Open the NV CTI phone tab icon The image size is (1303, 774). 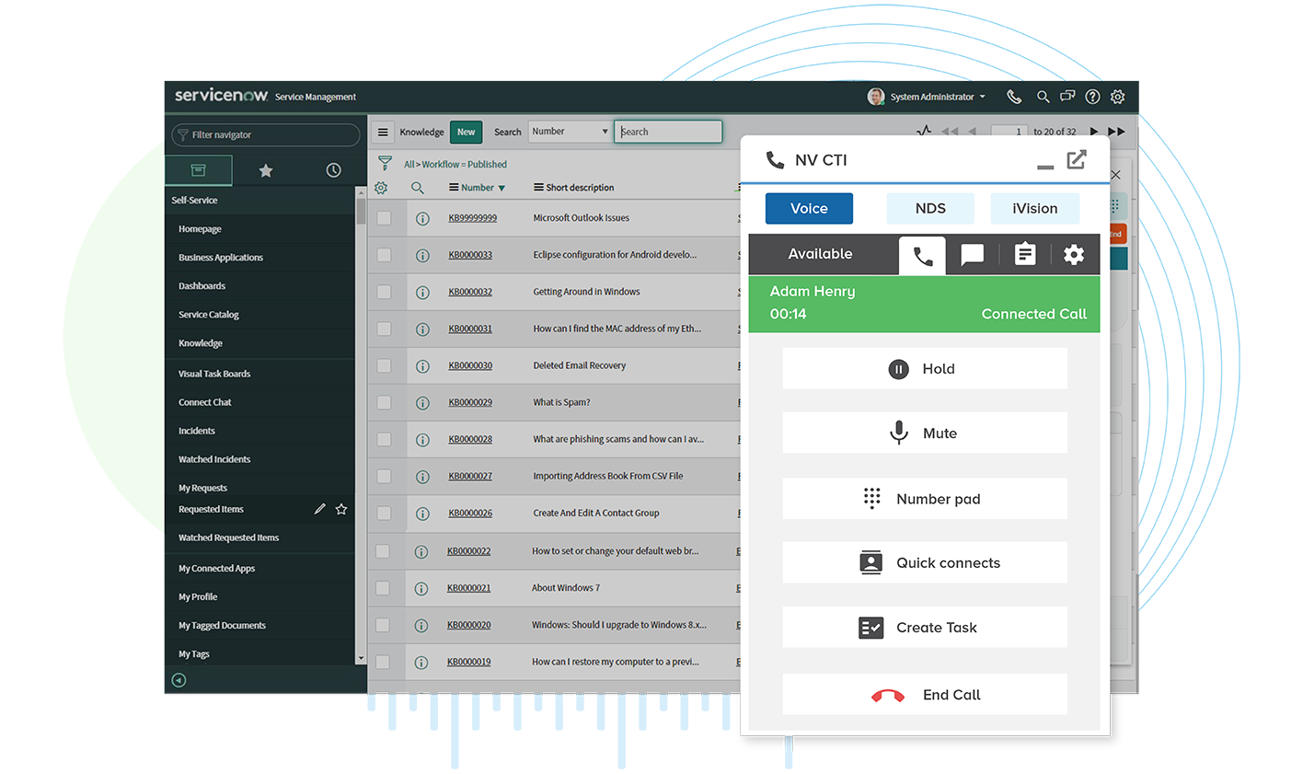[x=922, y=256]
